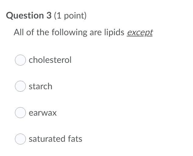Click the word "lipids" in the question

[114, 32]
